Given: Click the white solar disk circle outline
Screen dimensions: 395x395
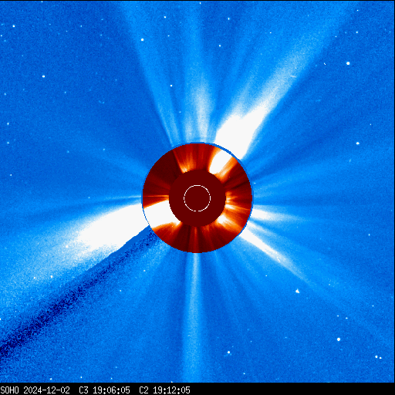Looking at the screenshot, I should tap(197, 198).
